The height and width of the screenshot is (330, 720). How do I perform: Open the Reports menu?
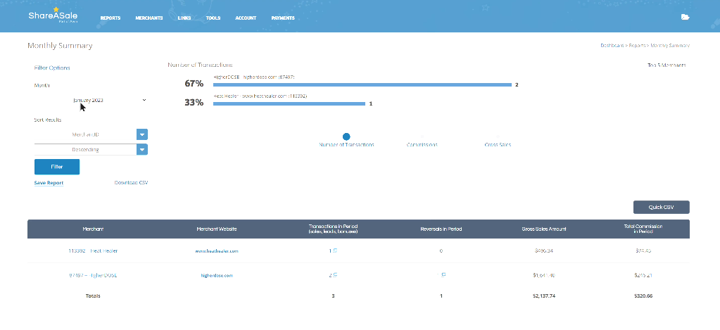pos(110,18)
